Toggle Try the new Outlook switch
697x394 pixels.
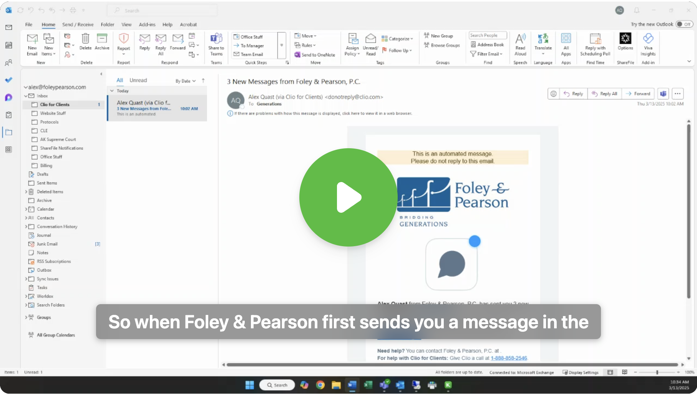click(684, 24)
